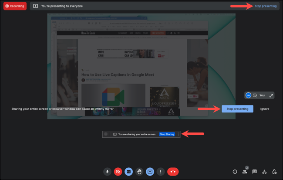This screenshot has height=180, width=283.
Task: Open more options three-dot menu in bottom bar
Action: [161, 172]
